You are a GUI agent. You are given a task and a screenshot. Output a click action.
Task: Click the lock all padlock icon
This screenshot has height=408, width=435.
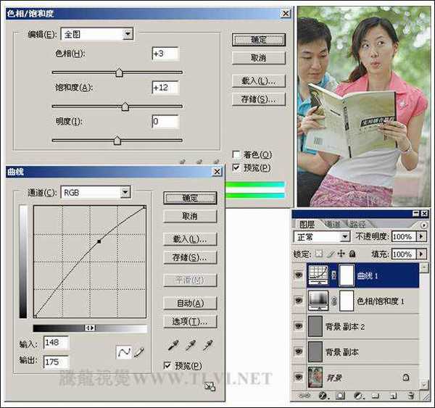[352, 254]
